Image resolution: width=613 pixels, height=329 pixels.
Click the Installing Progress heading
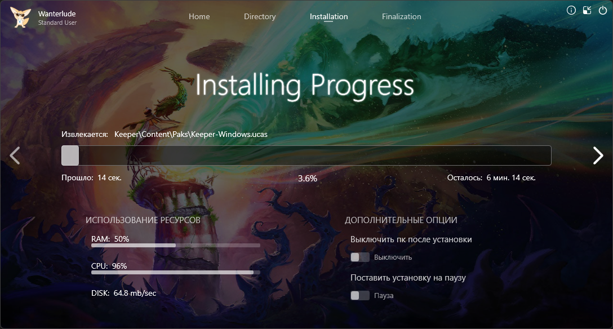point(305,86)
